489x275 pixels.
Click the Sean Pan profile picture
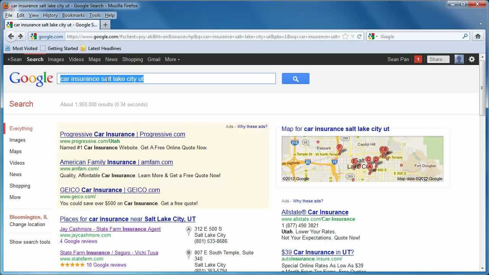pyautogui.click(x=459, y=59)
